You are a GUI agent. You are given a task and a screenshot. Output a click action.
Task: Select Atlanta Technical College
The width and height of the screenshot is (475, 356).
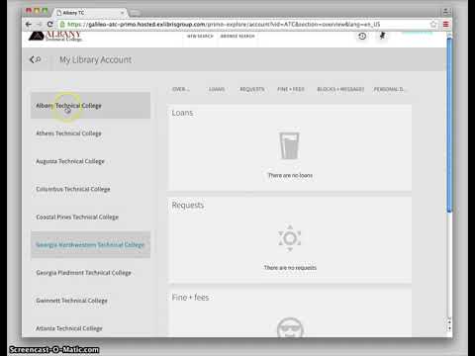[90, 328]
